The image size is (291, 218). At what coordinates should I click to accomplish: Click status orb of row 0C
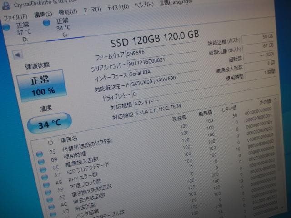(43, 169)
